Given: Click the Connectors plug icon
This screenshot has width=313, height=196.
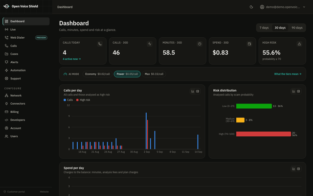Looking at the screenshot, I should click(6, 103).
